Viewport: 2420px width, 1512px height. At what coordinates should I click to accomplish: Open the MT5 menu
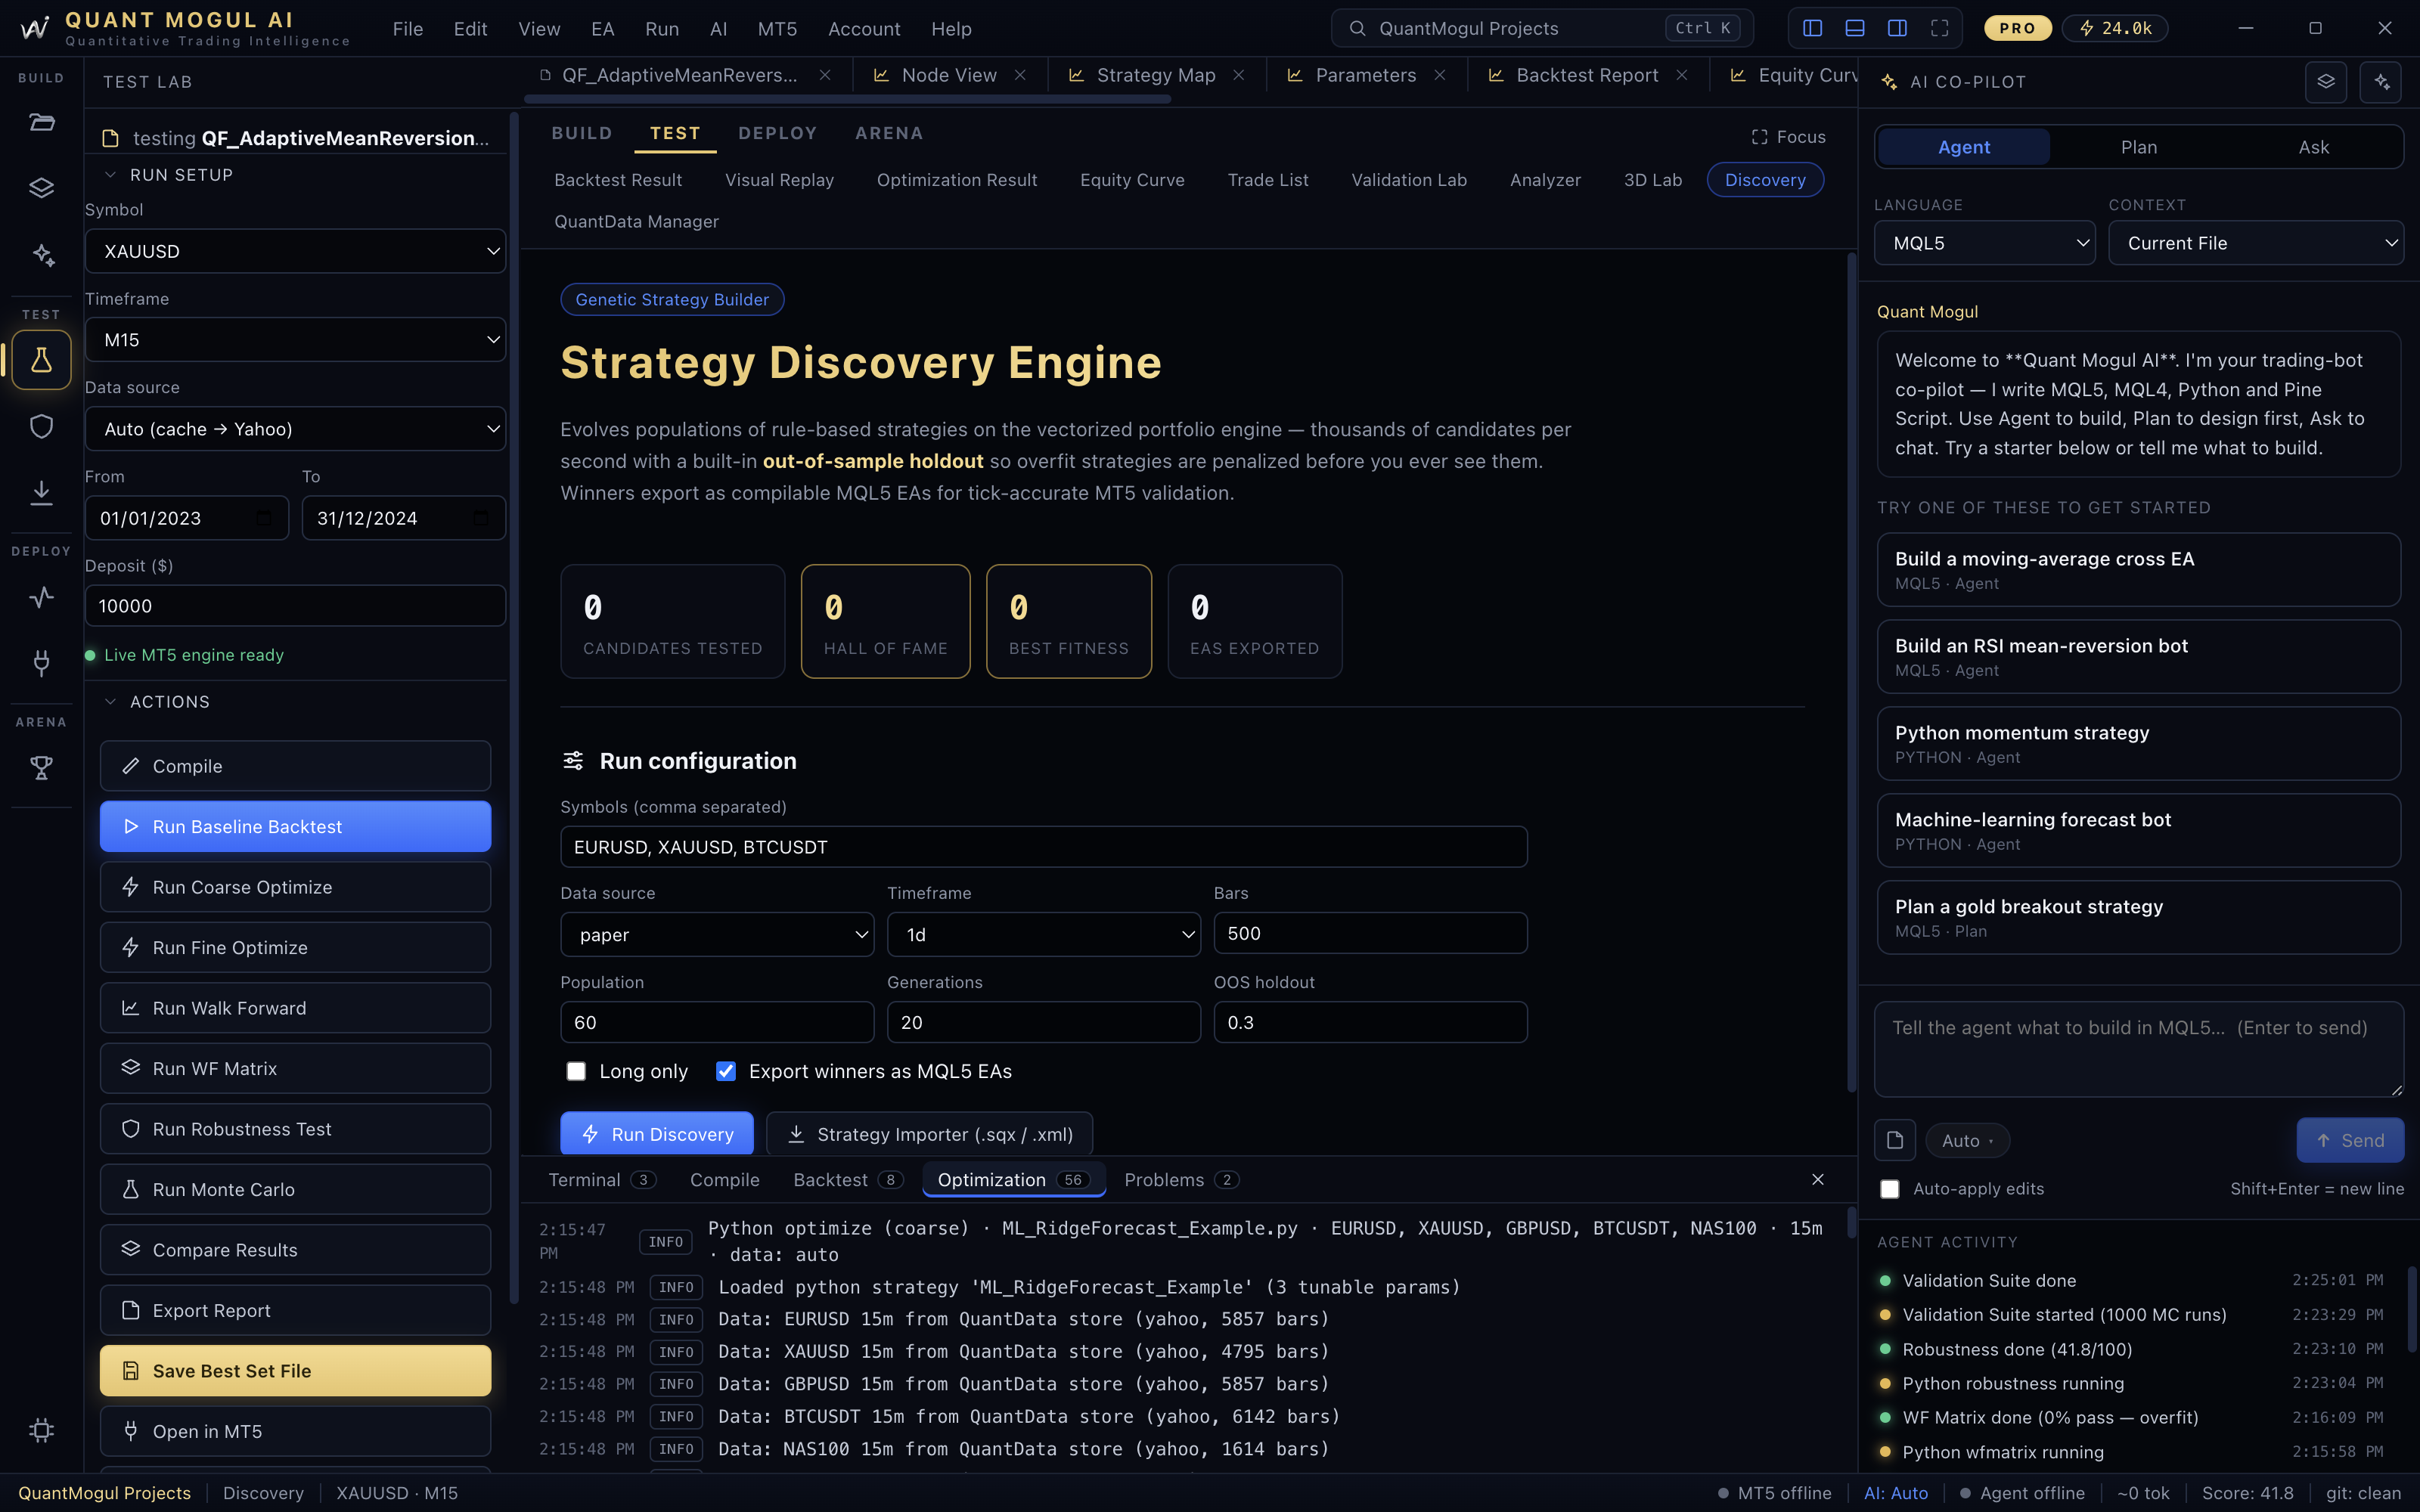coord(777,29)
